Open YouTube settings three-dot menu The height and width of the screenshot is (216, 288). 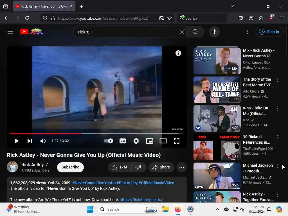[247, 32]
